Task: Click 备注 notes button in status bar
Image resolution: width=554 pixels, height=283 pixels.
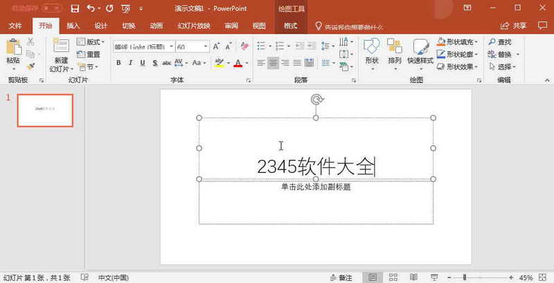Action: pos(340,277)
